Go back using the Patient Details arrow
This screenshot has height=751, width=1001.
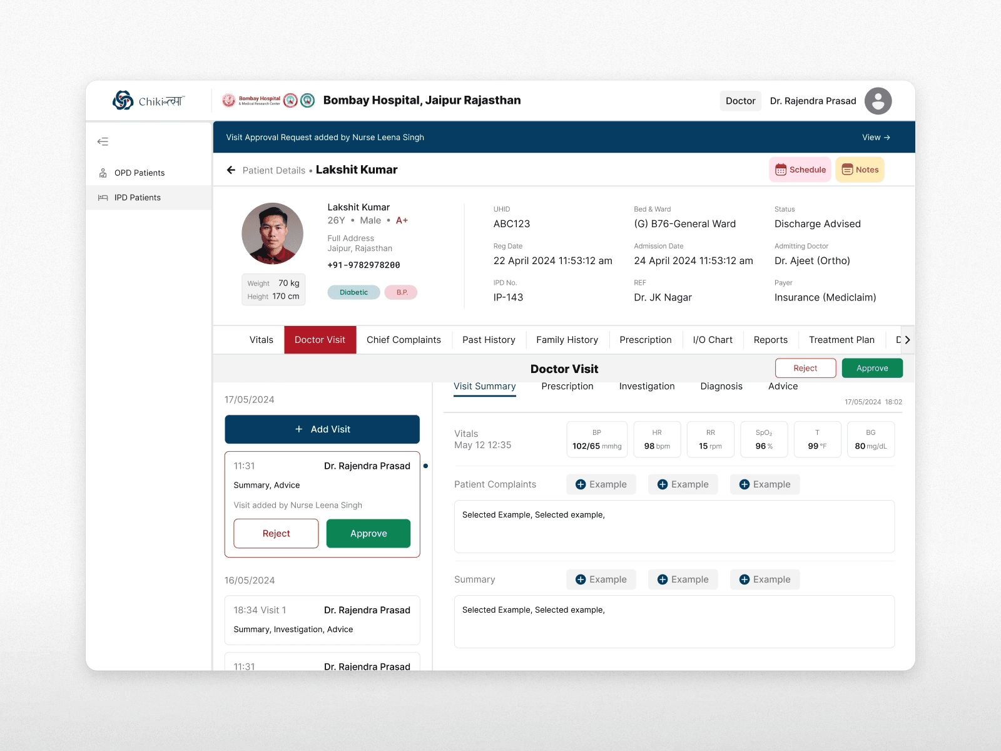231,170
